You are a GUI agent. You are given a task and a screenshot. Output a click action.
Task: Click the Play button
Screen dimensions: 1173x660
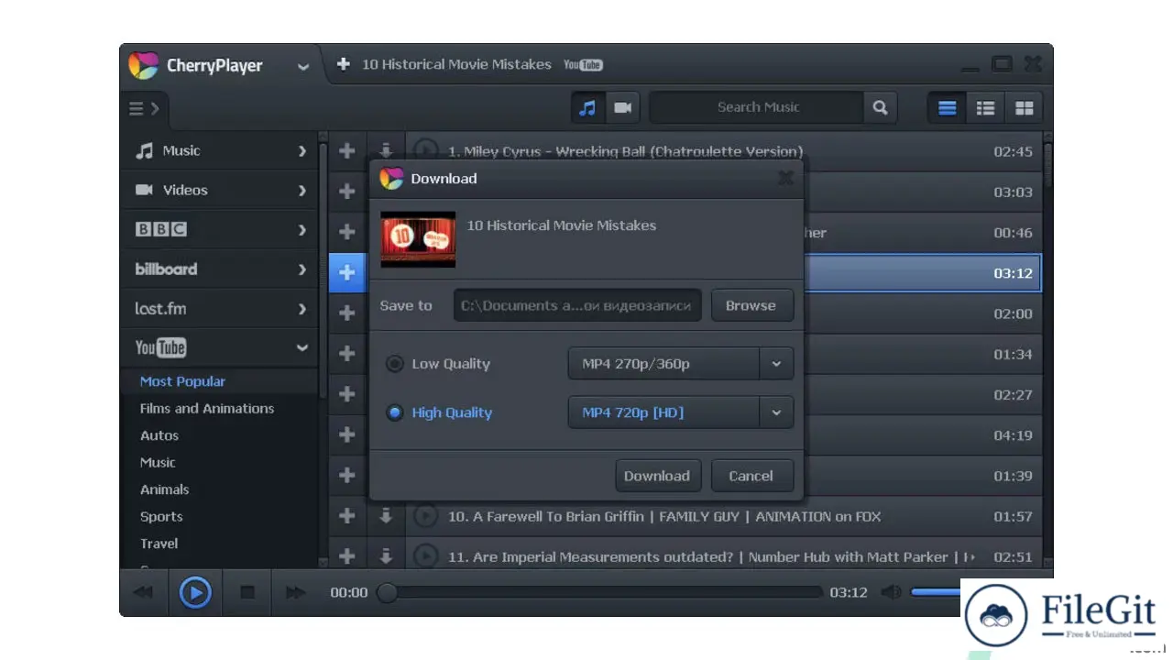click(194, 592)
